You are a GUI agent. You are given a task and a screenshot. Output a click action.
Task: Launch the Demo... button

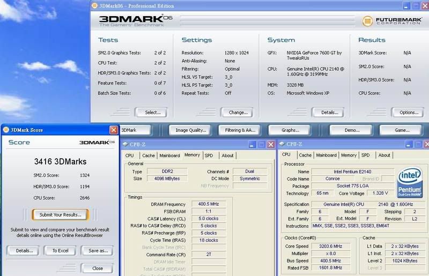[x=351, y=130]
